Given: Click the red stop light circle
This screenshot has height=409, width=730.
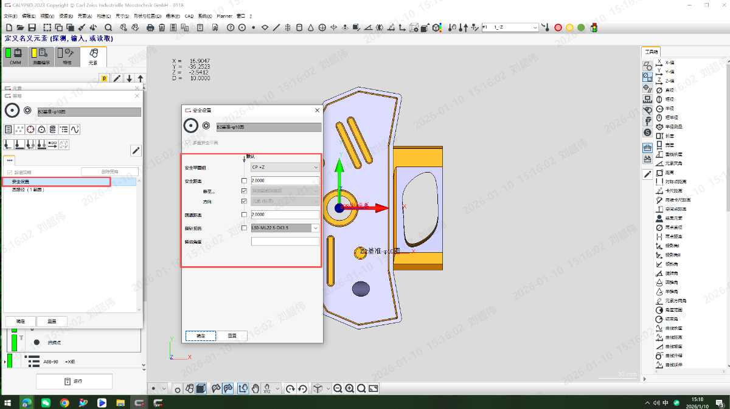Looking at the screenshot, I should [x=558, y=27].
